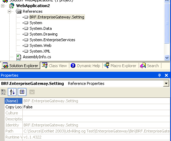Select the System reference
Screen dimensions: 171x141
(x=36, y=23)
